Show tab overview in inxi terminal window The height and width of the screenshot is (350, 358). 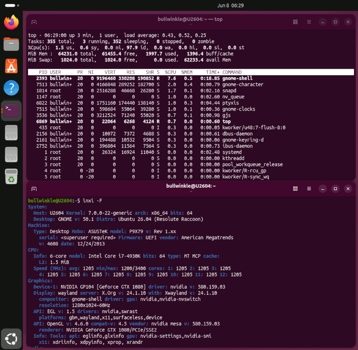tap(295, 189)
